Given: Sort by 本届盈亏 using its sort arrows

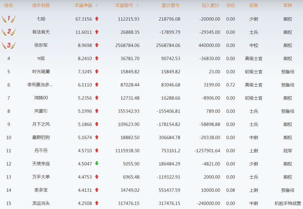Looking at the screenshot, I should point(138,5).
